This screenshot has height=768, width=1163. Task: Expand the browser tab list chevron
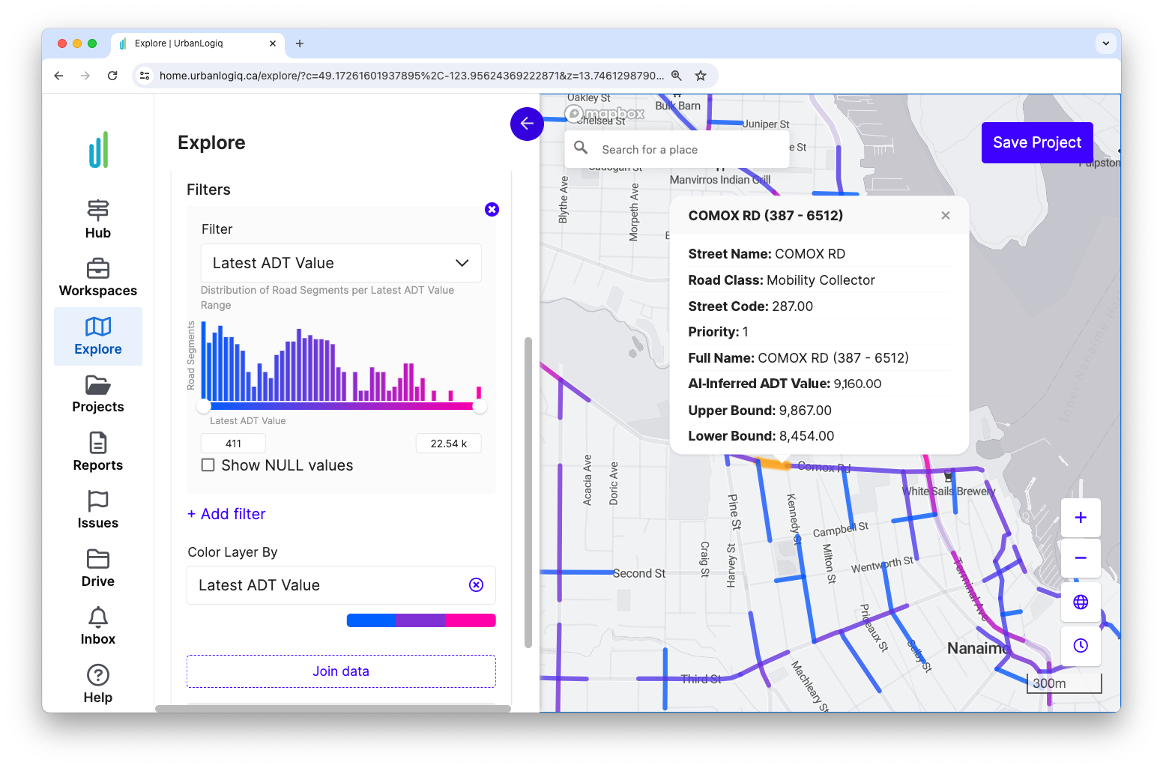pos(1105,43)
